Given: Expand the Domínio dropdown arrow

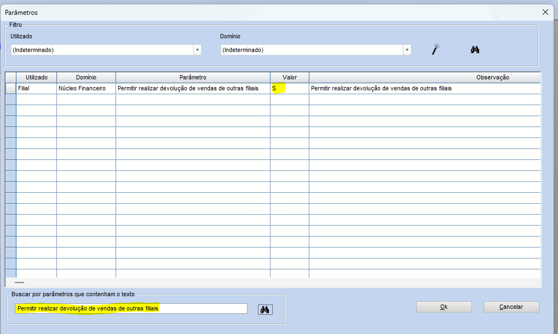Looking at the screenshot, I should tap(407, 50).
